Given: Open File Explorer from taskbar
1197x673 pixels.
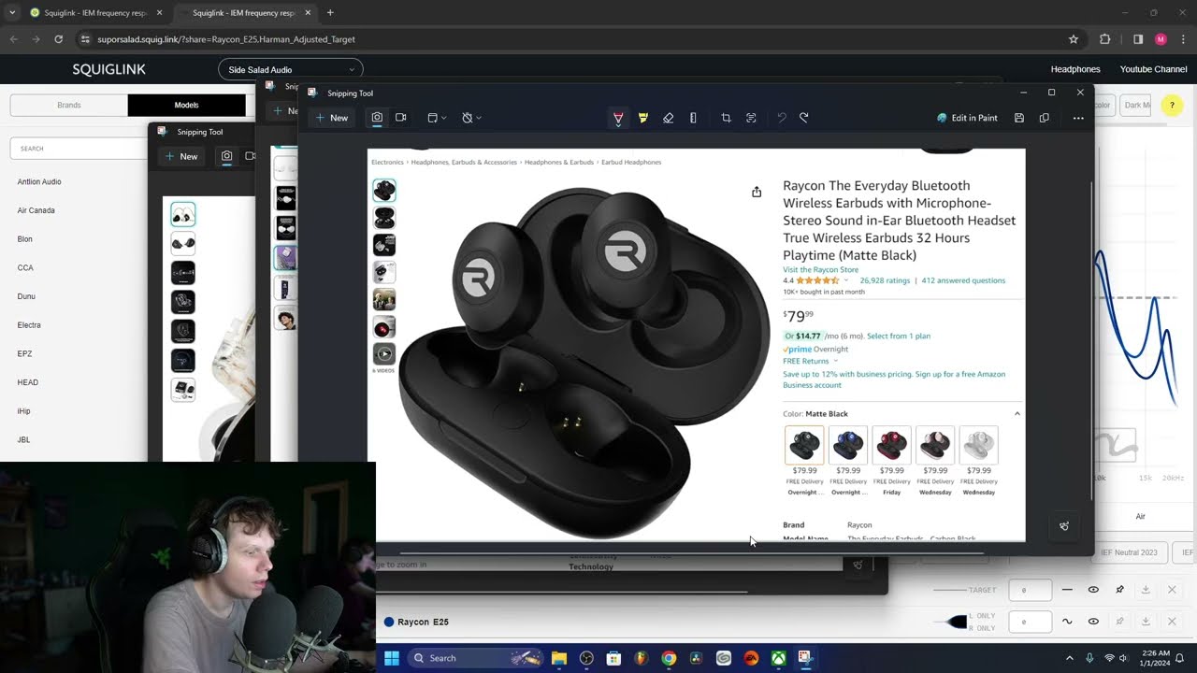Looking at the screenshot, I should coord(558,658).
